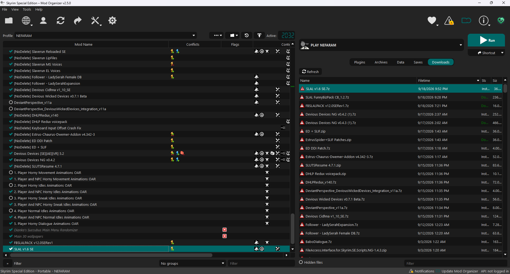Open the Nexus globe icon
Screen dimensions: 510x274
coord(26,20)
